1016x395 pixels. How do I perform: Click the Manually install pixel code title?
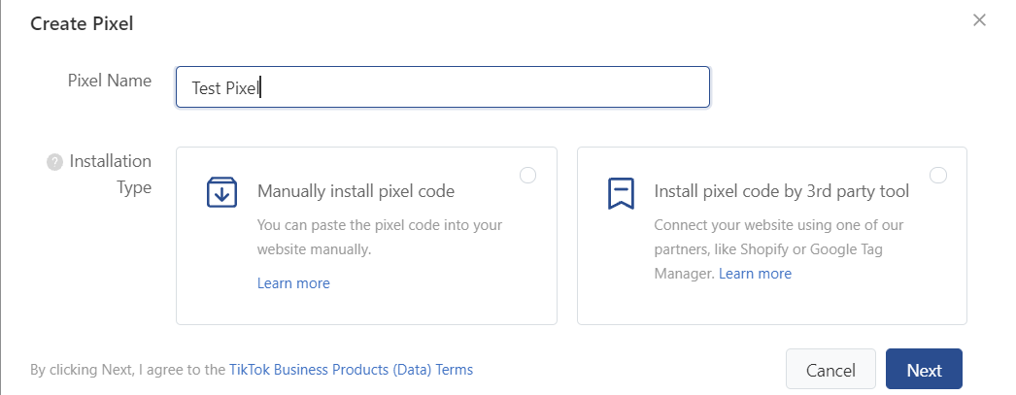(x=356, y=191)
